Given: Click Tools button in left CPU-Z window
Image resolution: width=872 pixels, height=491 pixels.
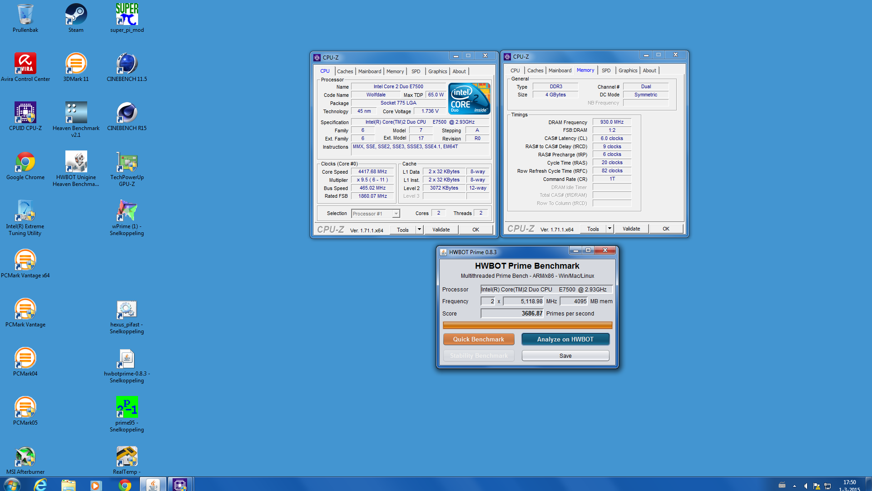Looking at the screenshot, I should point(403,230).
